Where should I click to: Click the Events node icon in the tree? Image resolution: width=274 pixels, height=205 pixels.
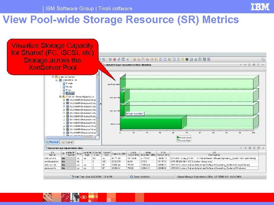pos(64,83)
